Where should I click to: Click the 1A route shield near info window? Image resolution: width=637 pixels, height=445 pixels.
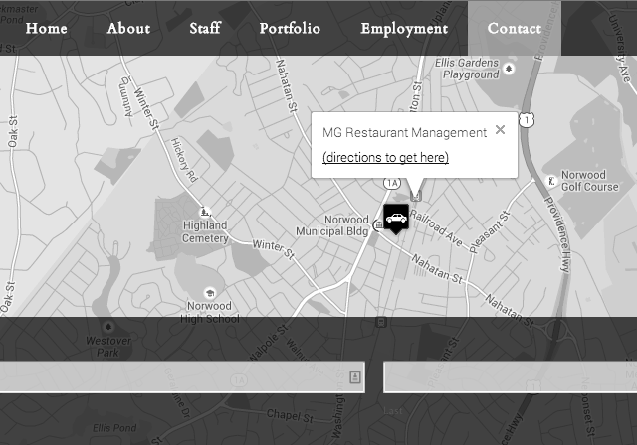tap(392, 183)
